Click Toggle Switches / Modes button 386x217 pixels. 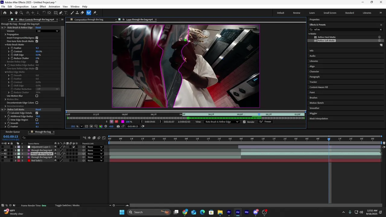pyautogui.click(x=67, y=206)
